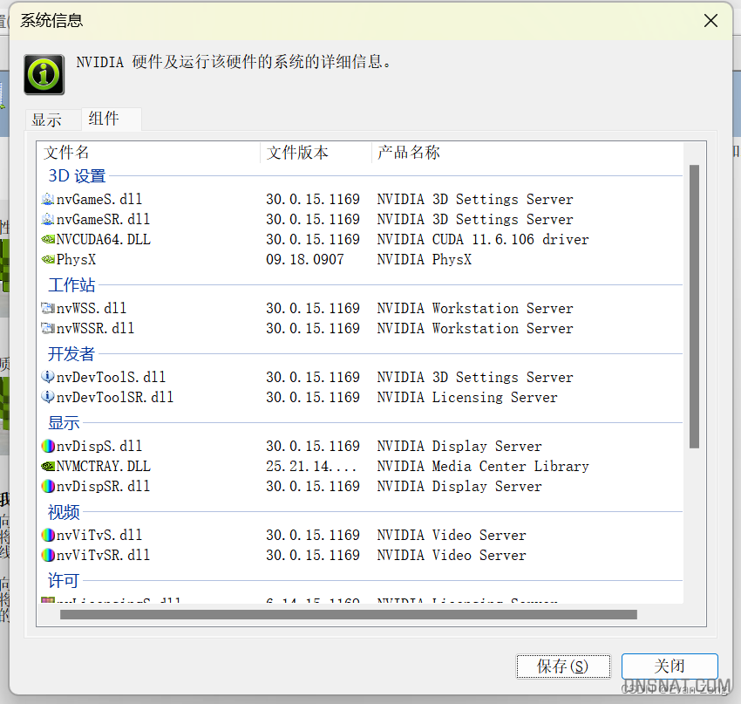
Task: Click the icon beside nvGameS.dll
Action: point(48,199)
